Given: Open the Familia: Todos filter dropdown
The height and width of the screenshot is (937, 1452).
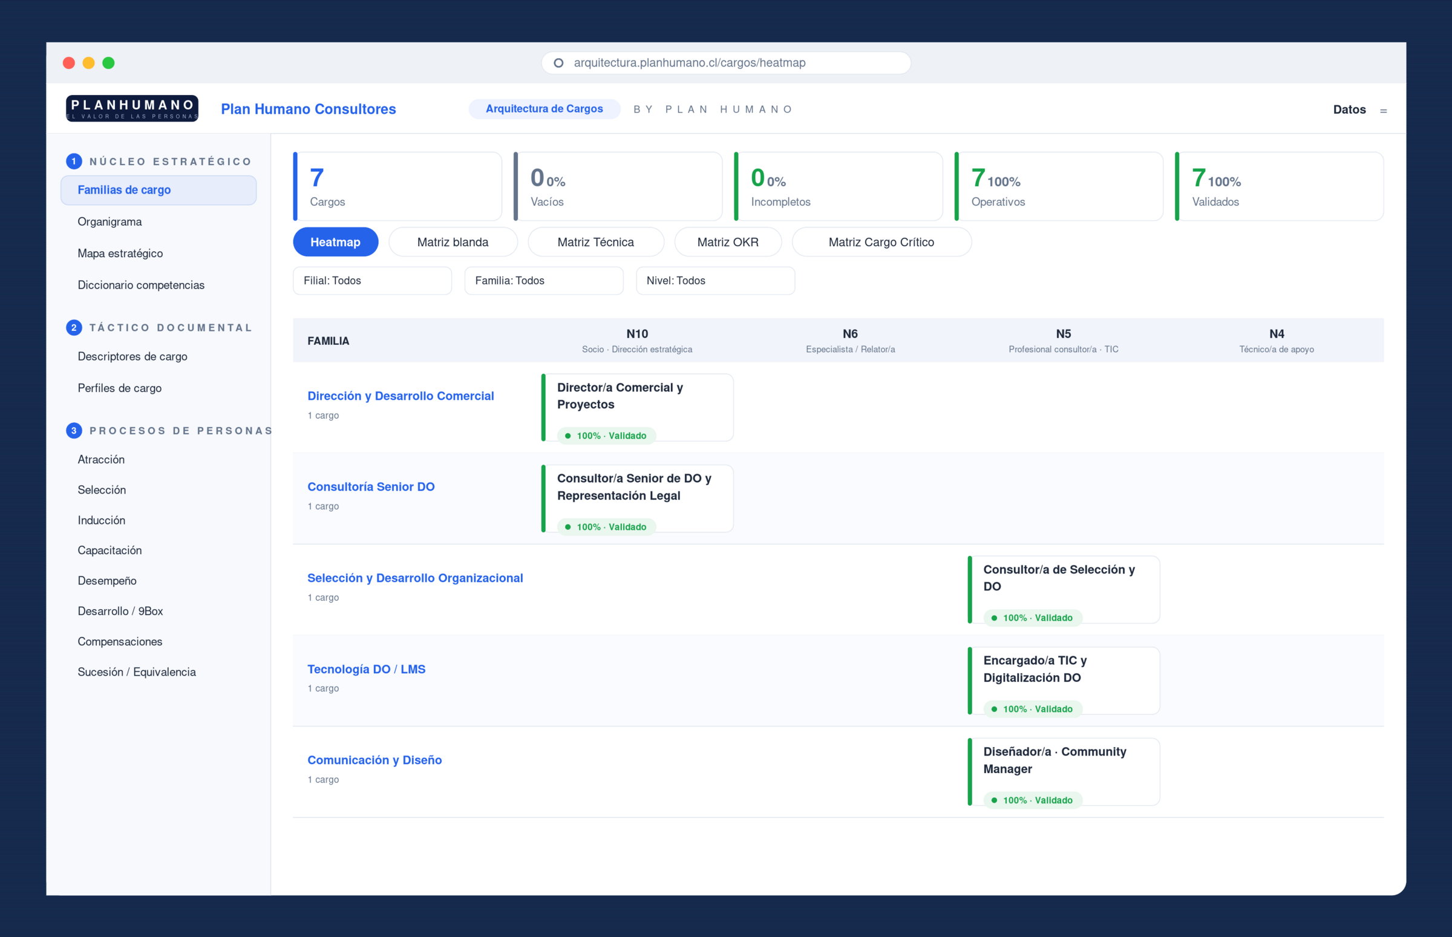Looking at the screenshot, I should tap(544, 281).
